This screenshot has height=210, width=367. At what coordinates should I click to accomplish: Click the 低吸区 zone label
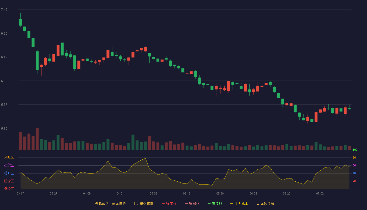coord(9,189)
